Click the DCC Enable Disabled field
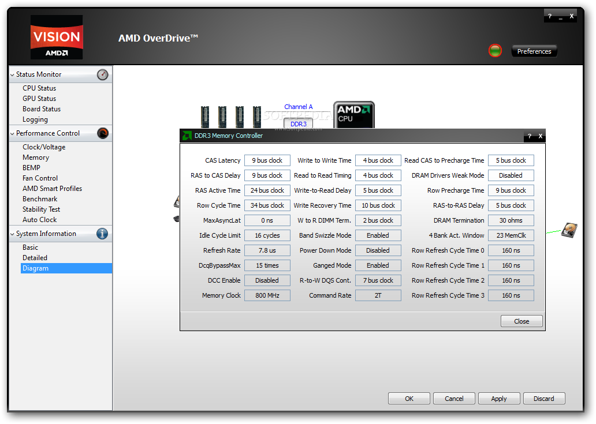 267,280
